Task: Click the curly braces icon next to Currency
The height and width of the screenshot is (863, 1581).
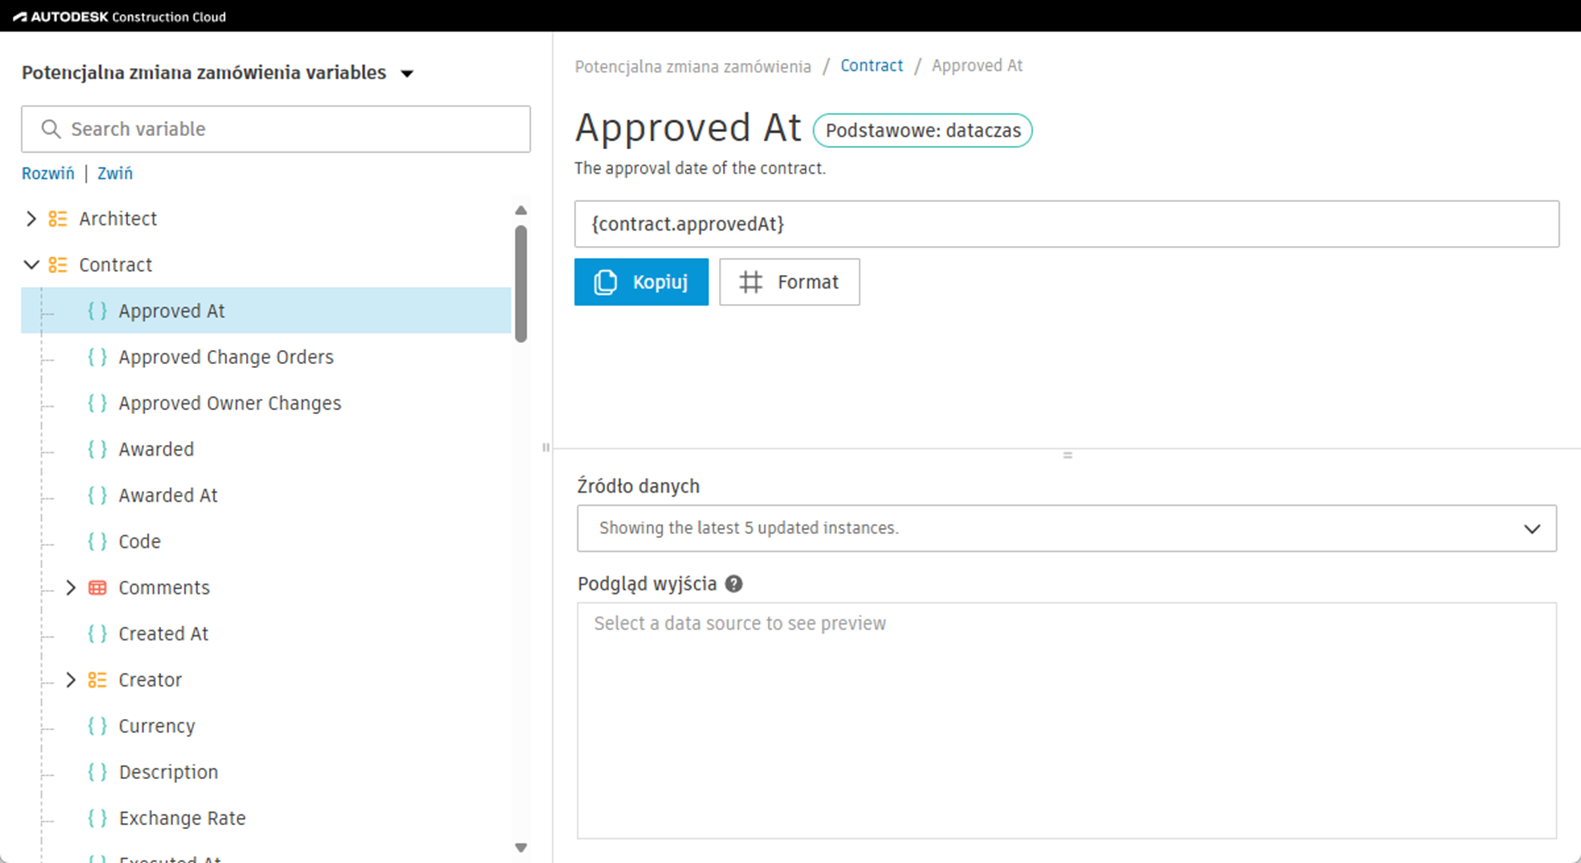Action: pyautogui.click(x=97, y=726)
